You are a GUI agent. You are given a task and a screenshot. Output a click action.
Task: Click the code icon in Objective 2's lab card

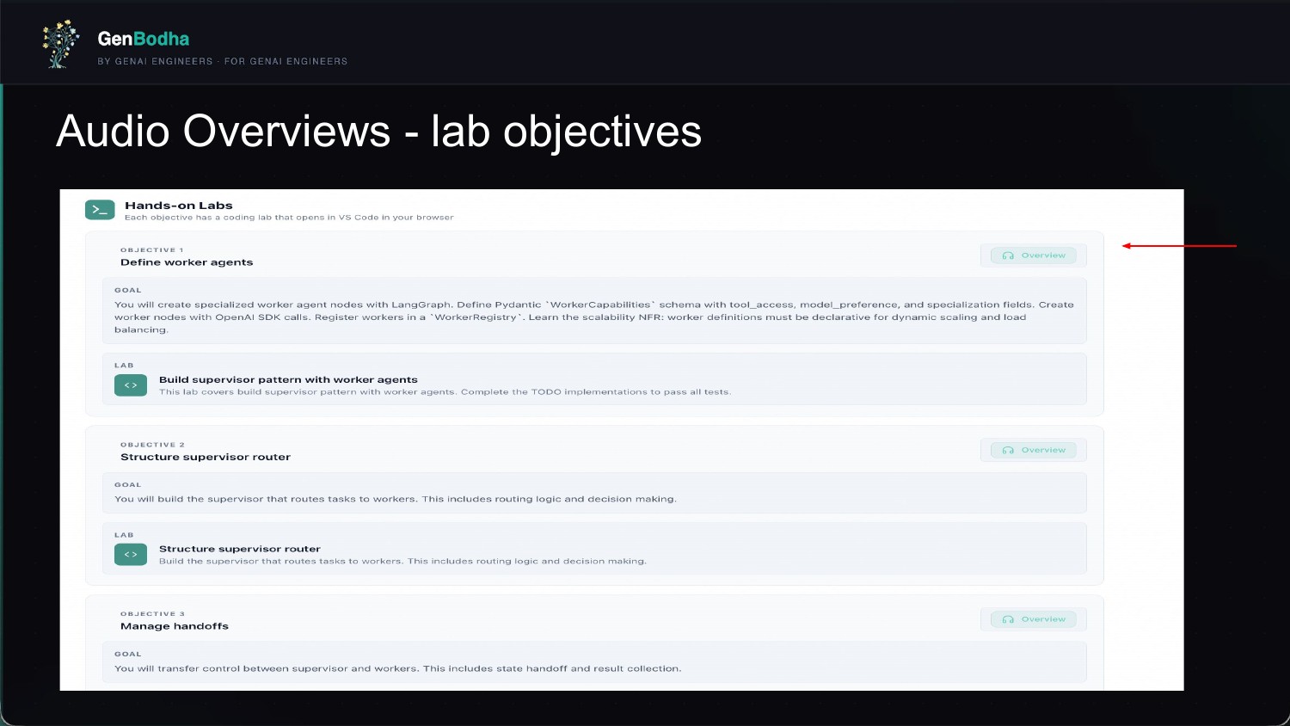tap(131, 555)
